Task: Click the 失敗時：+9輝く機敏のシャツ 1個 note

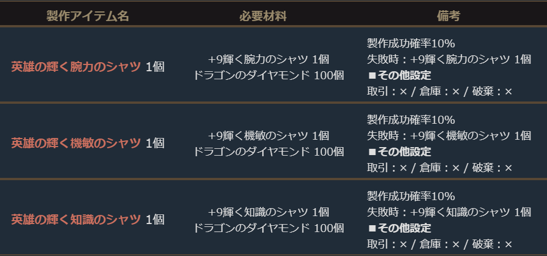Action: (x=449, y=136)
